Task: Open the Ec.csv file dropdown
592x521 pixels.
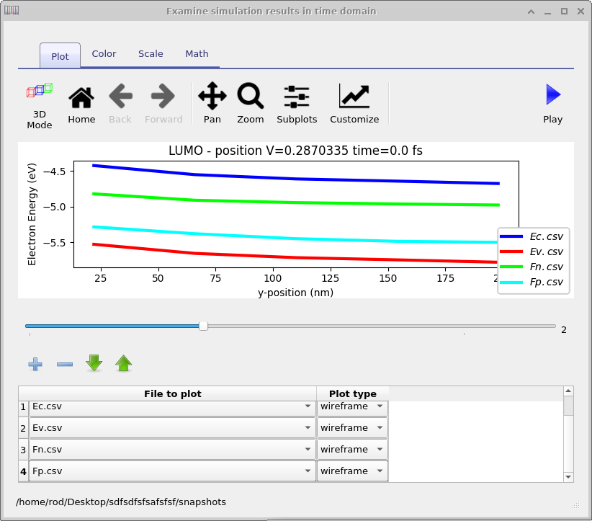Action: point(171,406)
